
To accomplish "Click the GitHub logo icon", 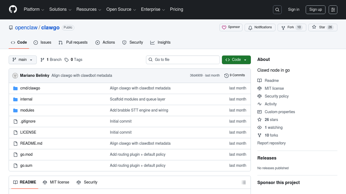I will pos(13,9).
